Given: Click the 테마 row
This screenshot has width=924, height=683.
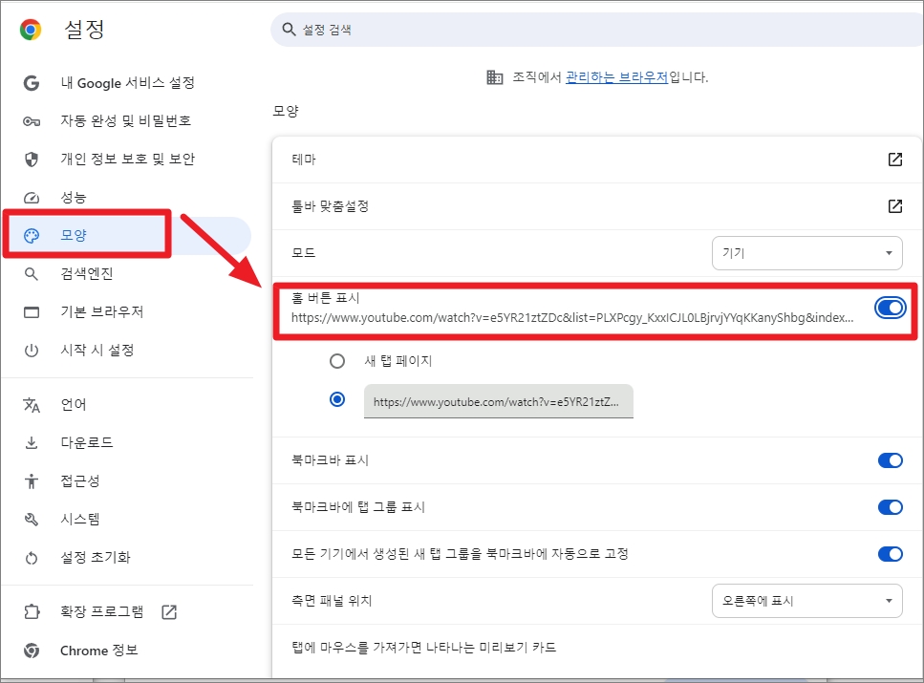Looking at the screenshot, I should [597, 160].
